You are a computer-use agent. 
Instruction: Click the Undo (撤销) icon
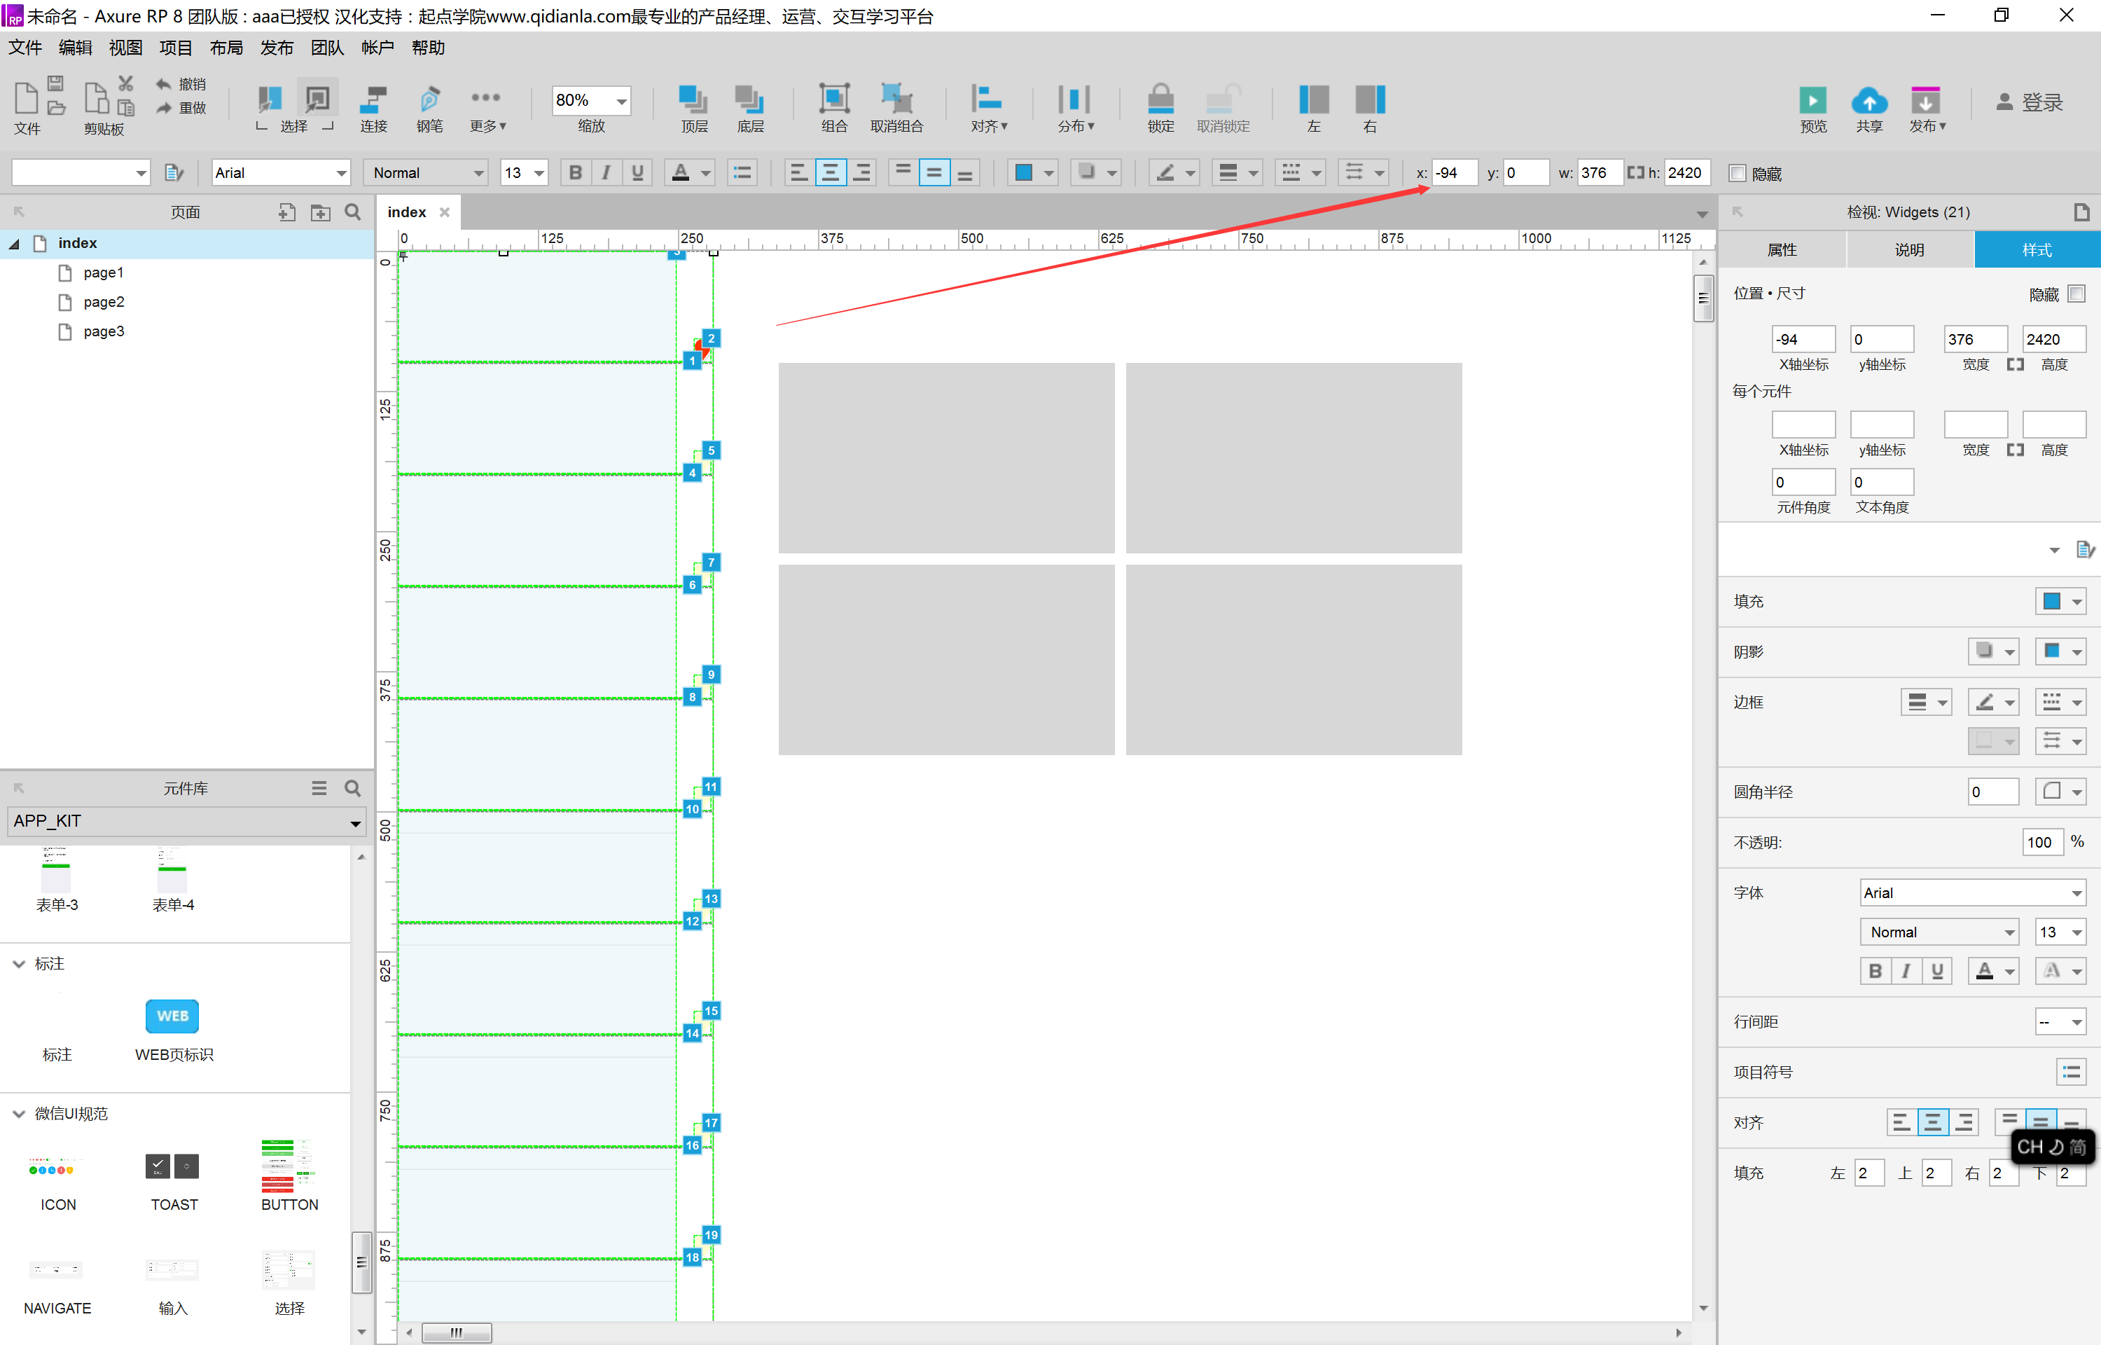pos(163,84)
